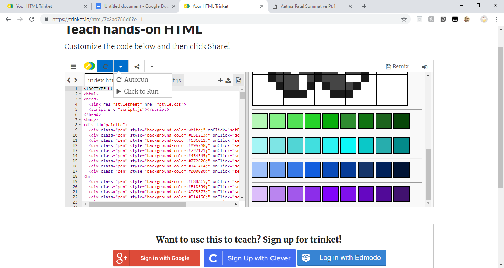
Task: Click the lock icon in the address bar
Action: 46,19
